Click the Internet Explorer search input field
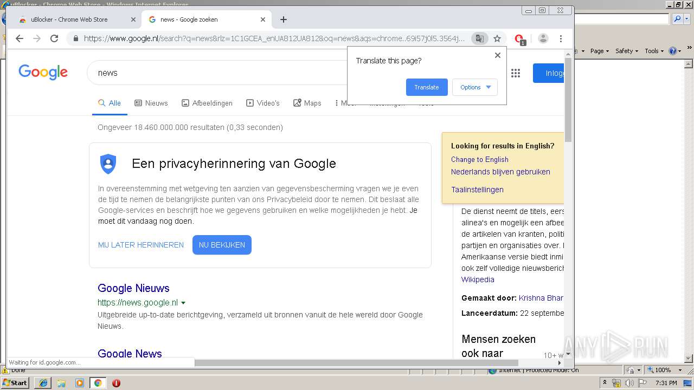694x390 pixels. click(621, 19)
